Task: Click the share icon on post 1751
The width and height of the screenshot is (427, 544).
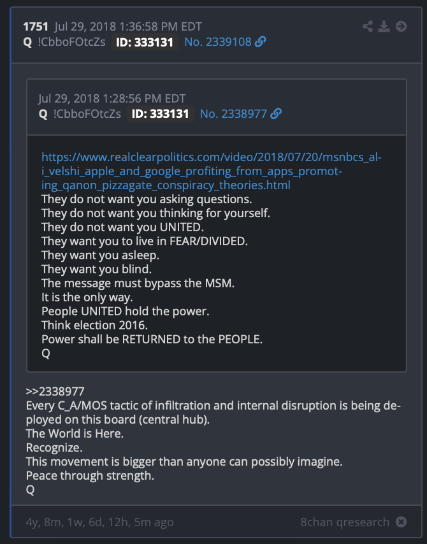Action: 368,26
